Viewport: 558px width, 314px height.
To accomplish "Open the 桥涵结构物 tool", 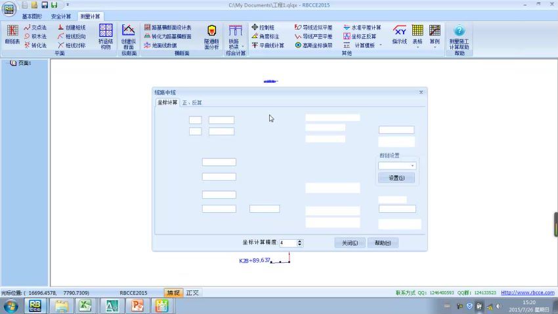I will coord(106,35).
